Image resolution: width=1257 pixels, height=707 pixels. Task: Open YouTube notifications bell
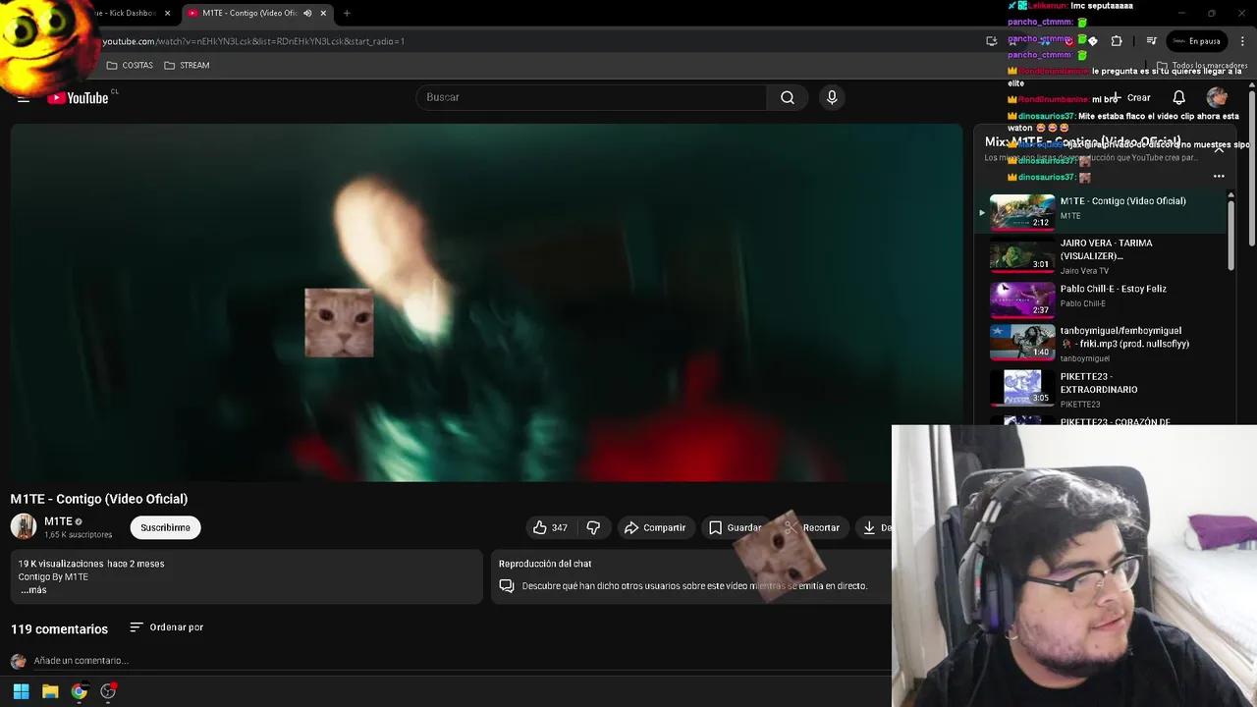1179,97
